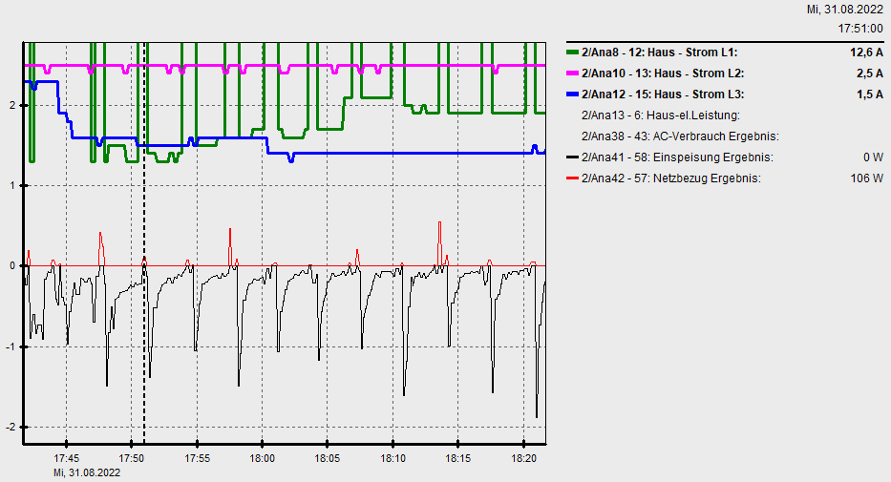Select the Haus - Strom L1 legend entry
This screenshot has height=482, width=891.
tap(659, 52)
